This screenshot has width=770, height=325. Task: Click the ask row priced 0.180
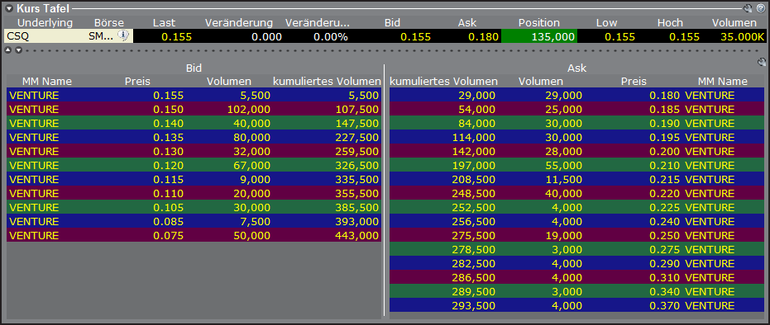coord(577,95)
